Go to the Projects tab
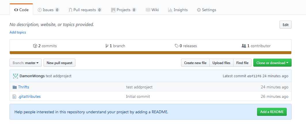The height and width of the screenshot is (127, 306). [123, 10]
